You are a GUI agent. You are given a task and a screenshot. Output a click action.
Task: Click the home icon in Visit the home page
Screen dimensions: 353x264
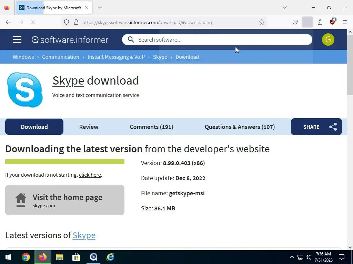(x=21, y=200)
